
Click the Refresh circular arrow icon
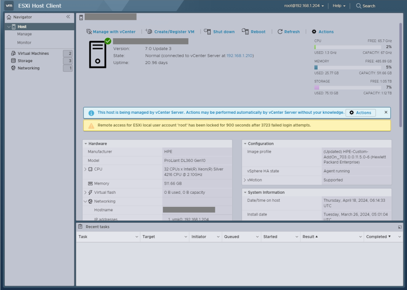280,31
